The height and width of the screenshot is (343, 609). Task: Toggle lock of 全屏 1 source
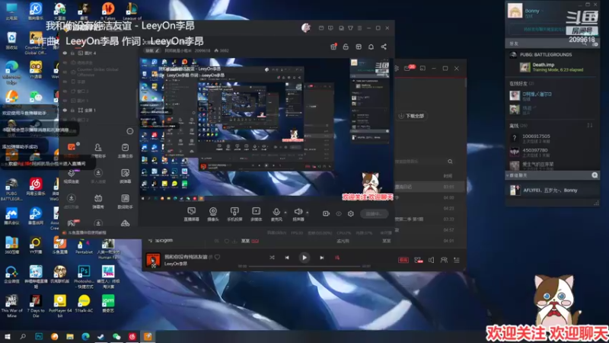coord(72,110)
